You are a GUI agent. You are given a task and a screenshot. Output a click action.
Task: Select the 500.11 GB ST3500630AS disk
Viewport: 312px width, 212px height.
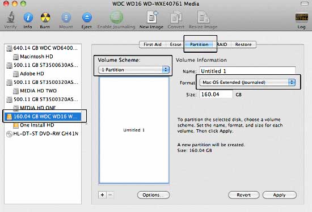click(42, 65)
